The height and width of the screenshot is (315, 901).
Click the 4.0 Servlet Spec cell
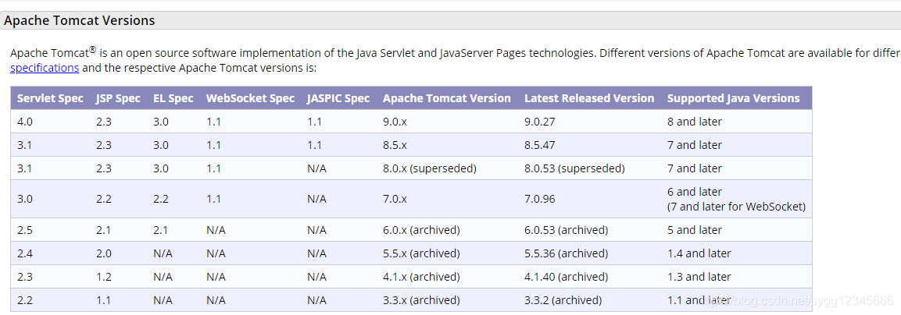coord(24,122)
